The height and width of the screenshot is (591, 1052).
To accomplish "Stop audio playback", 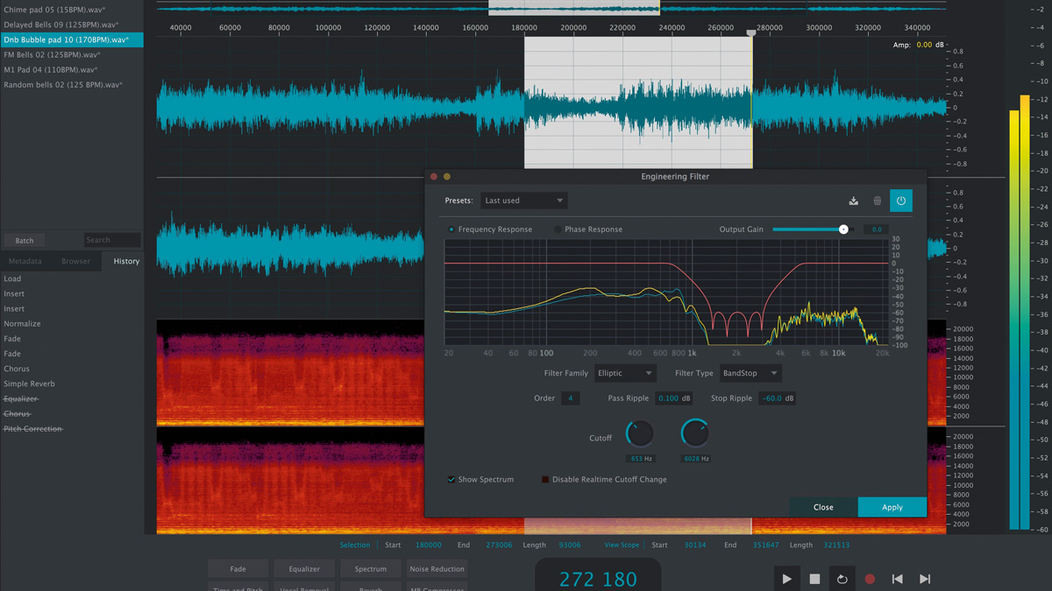I will pos(816,578).
